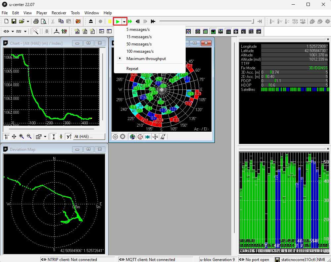Viewport: 331px width, 262px height.
Task: Open the Receiver menu
Action: (x=59, y=13)
